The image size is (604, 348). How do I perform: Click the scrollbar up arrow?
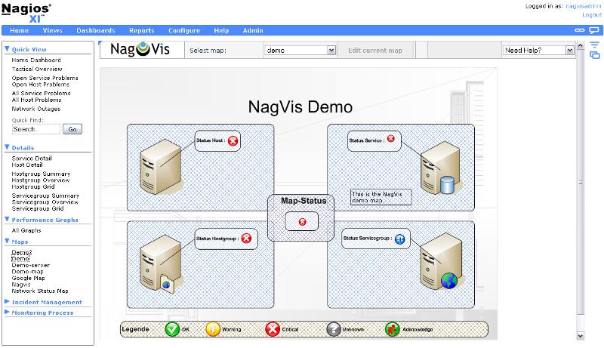pyautogui.click(x=581, y=46)
